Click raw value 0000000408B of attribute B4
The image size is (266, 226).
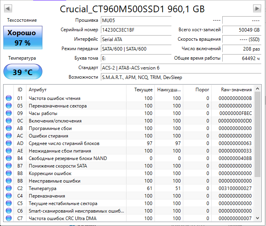[x=235, y=158]
